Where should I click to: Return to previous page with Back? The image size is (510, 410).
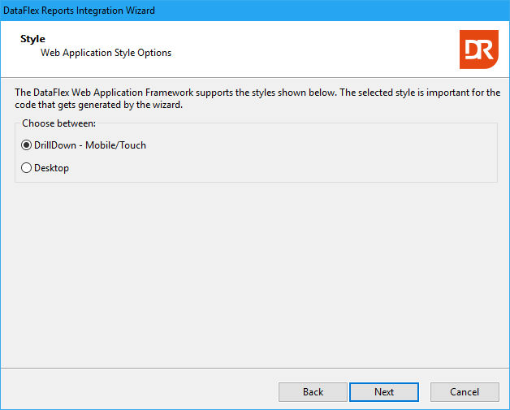pos(313,392)
